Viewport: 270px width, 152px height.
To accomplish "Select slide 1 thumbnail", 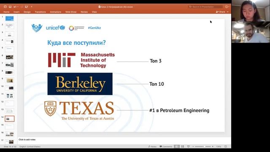I will pyautogui.click(x=9, y=18).
